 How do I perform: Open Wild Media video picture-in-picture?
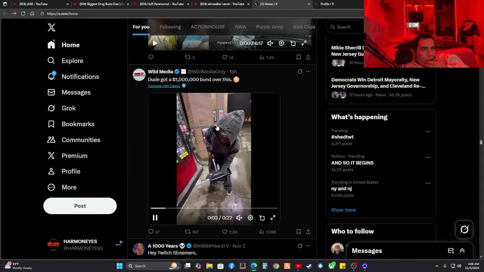pyautogui.click(x=262, y=218)
